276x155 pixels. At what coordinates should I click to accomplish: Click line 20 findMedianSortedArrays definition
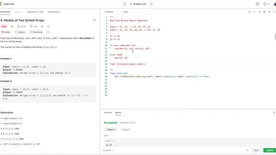[162, 77]
